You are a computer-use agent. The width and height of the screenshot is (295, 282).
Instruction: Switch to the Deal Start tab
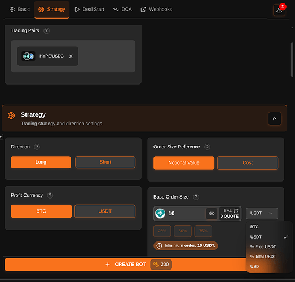89,10
